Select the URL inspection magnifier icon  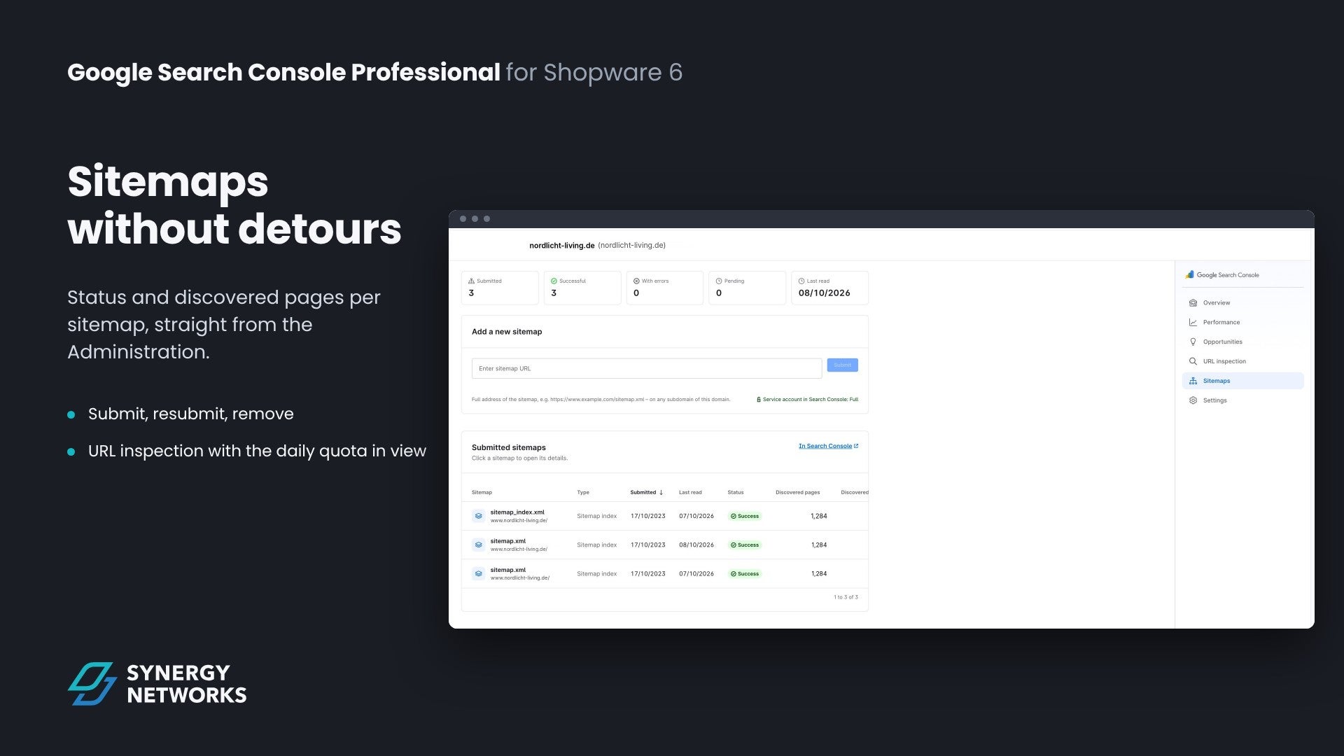coord(1193,362)
